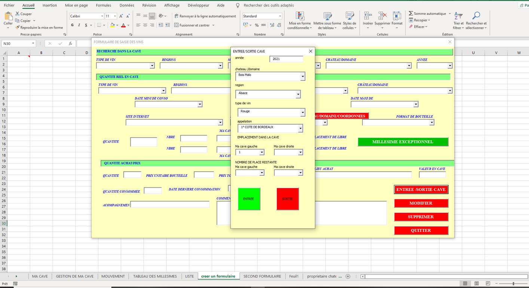
Task: Click the Insérer cells icon
Action: pos(367,16)
